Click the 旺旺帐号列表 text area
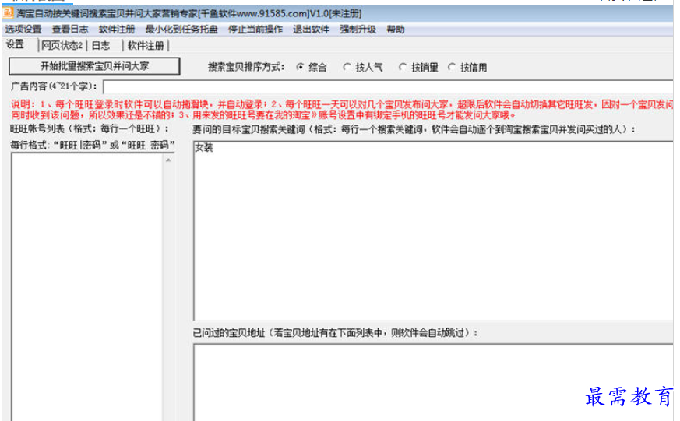The image size is (680, 421). (87, 286)
